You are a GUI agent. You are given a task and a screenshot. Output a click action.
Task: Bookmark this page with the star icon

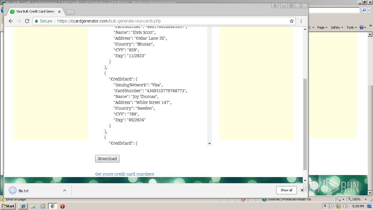pos(291,21)
